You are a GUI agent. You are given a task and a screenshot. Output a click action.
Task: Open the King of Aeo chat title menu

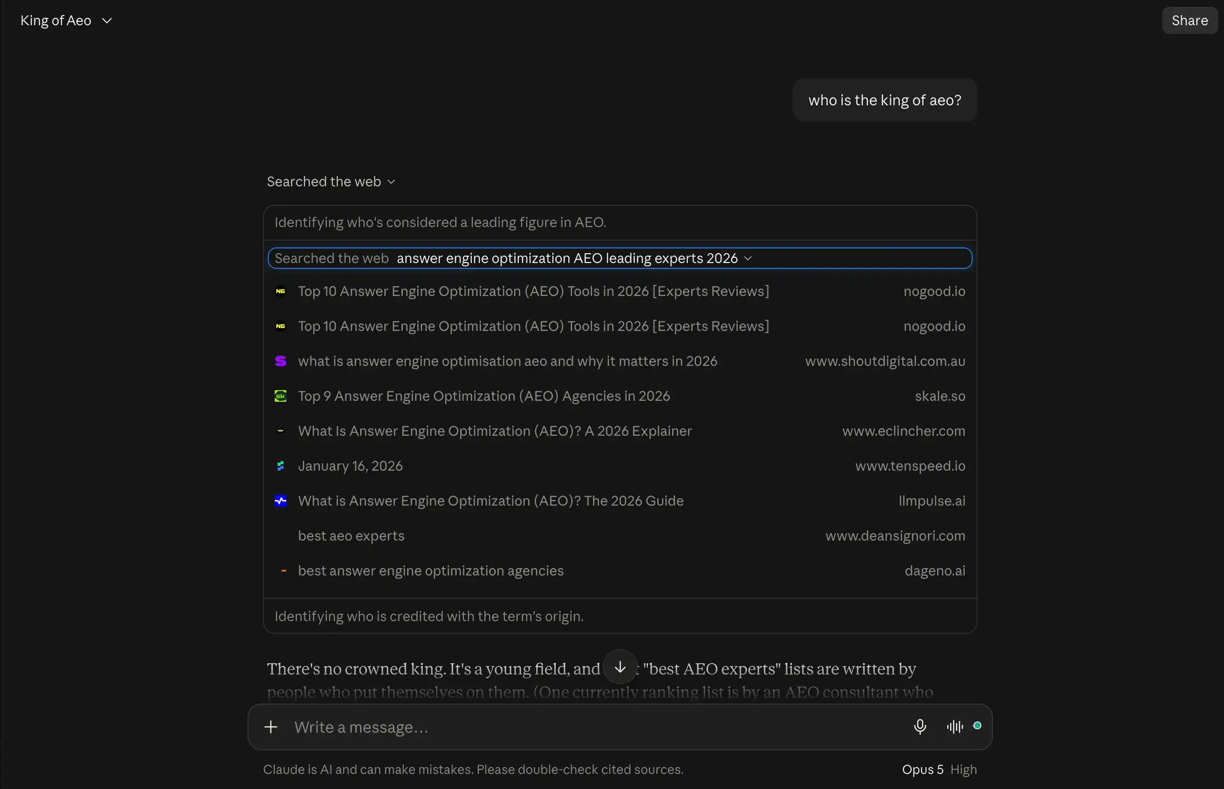coord(66,20)
